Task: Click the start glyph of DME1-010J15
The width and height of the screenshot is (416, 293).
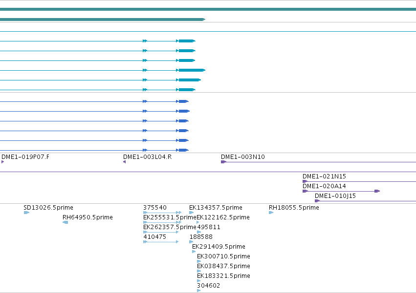Action: (317, 201)
